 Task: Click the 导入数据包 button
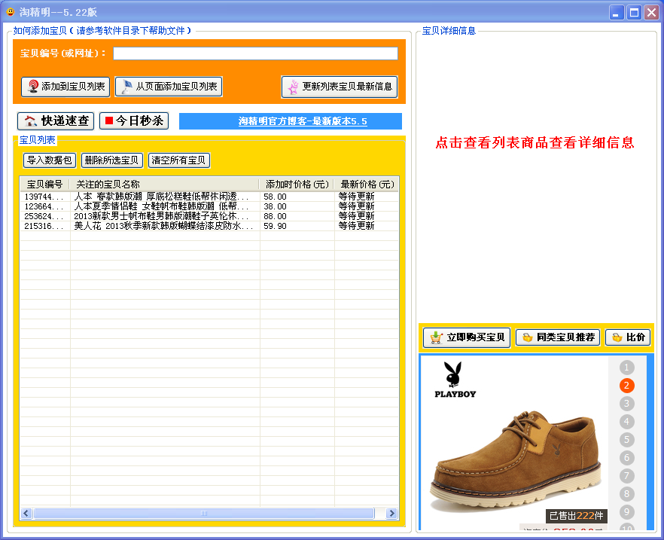(x=49, y=160)
